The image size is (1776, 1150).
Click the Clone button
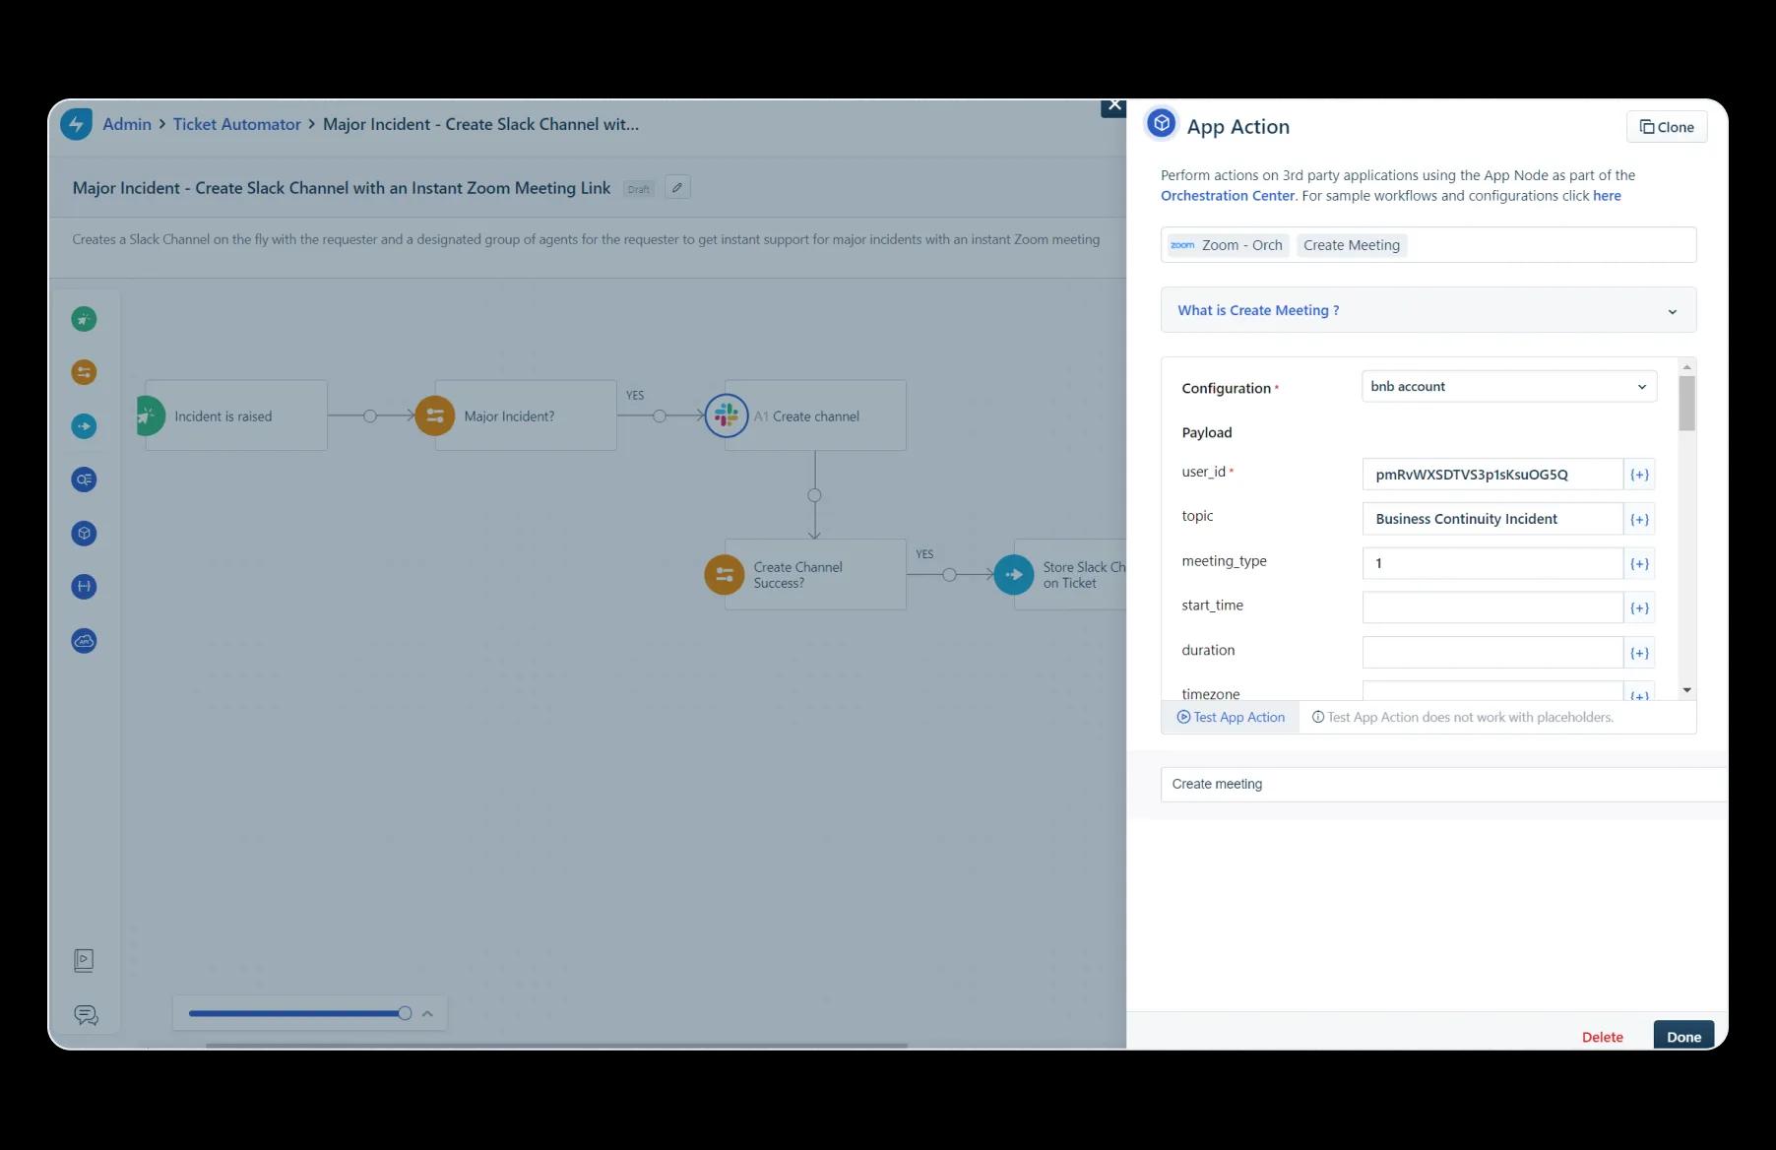point(1667,127)
